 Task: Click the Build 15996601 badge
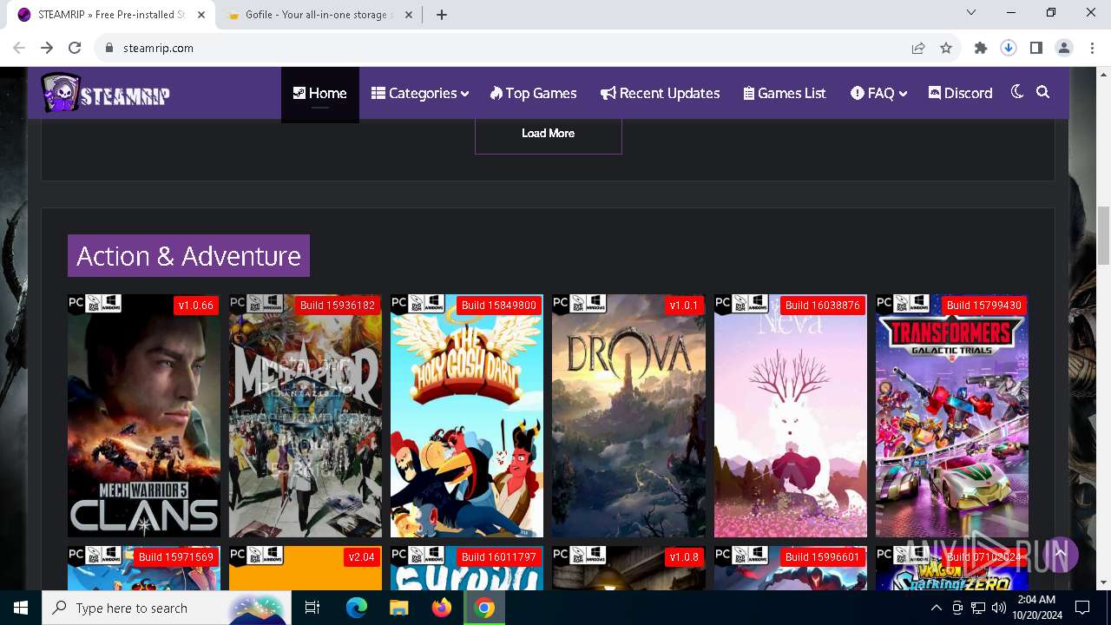(822, 557)
